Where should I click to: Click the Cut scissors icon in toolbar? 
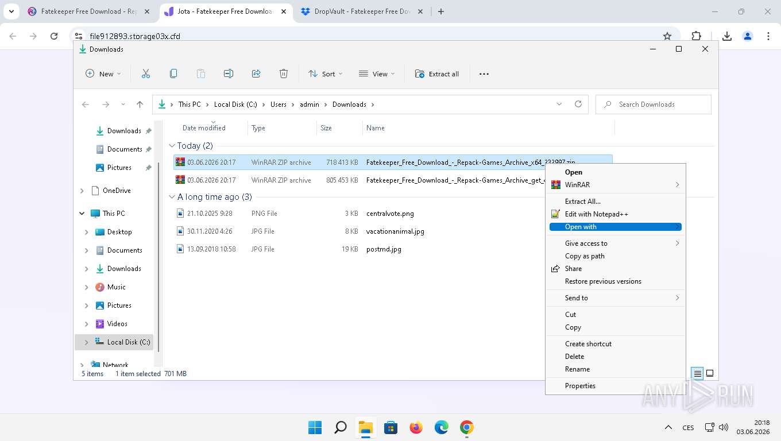(146, 73)
